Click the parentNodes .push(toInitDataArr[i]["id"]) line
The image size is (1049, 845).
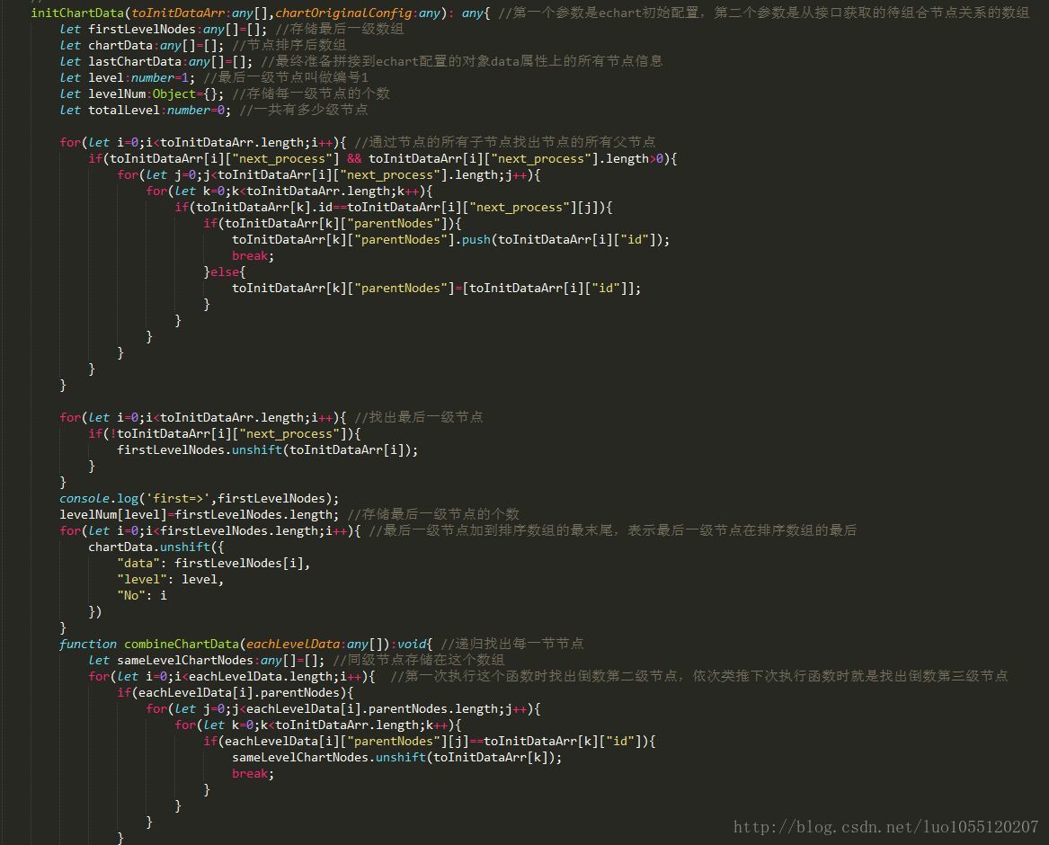451,239
